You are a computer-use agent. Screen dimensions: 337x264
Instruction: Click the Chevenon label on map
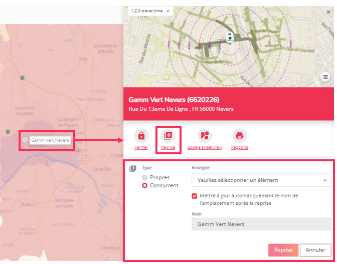coord(111,248)
